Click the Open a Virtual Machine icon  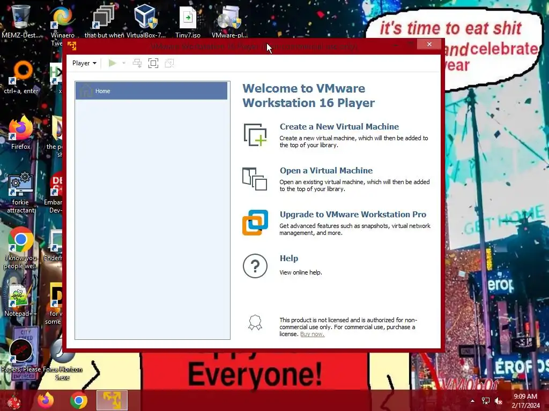click(x=255, y=179)
